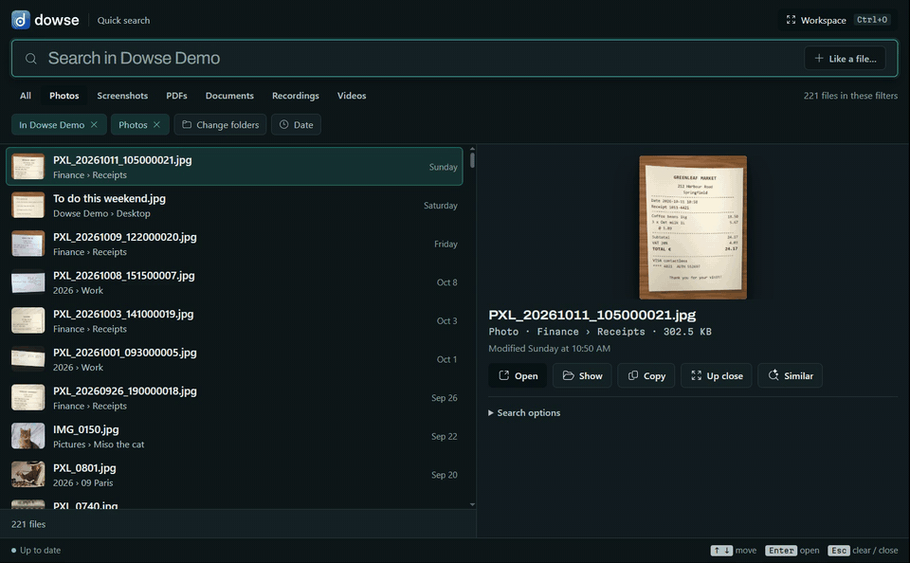Screen dimensions: 910x563
Task: Open the PDFs tab
Action: coord(176,96)
